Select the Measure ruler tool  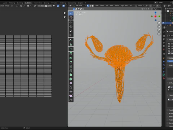tap(71, 44)
